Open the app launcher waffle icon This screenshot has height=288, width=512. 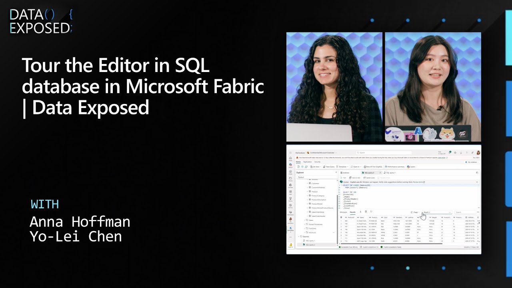click(x=290, y=152)
